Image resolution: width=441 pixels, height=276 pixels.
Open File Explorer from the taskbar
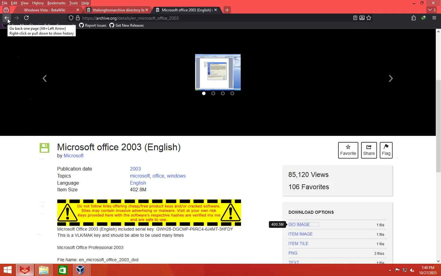pyautogui.click(x=43, y=270)
